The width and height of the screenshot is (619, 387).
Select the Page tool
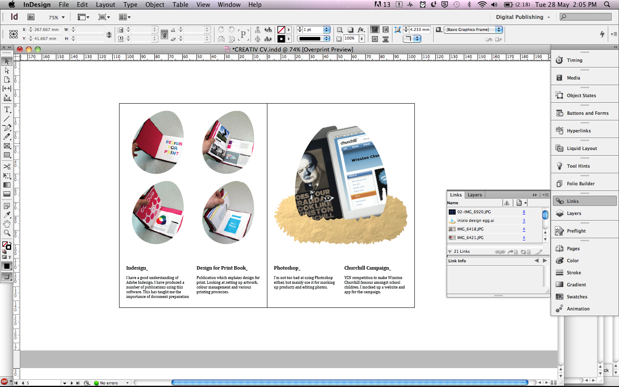[7, 80]
